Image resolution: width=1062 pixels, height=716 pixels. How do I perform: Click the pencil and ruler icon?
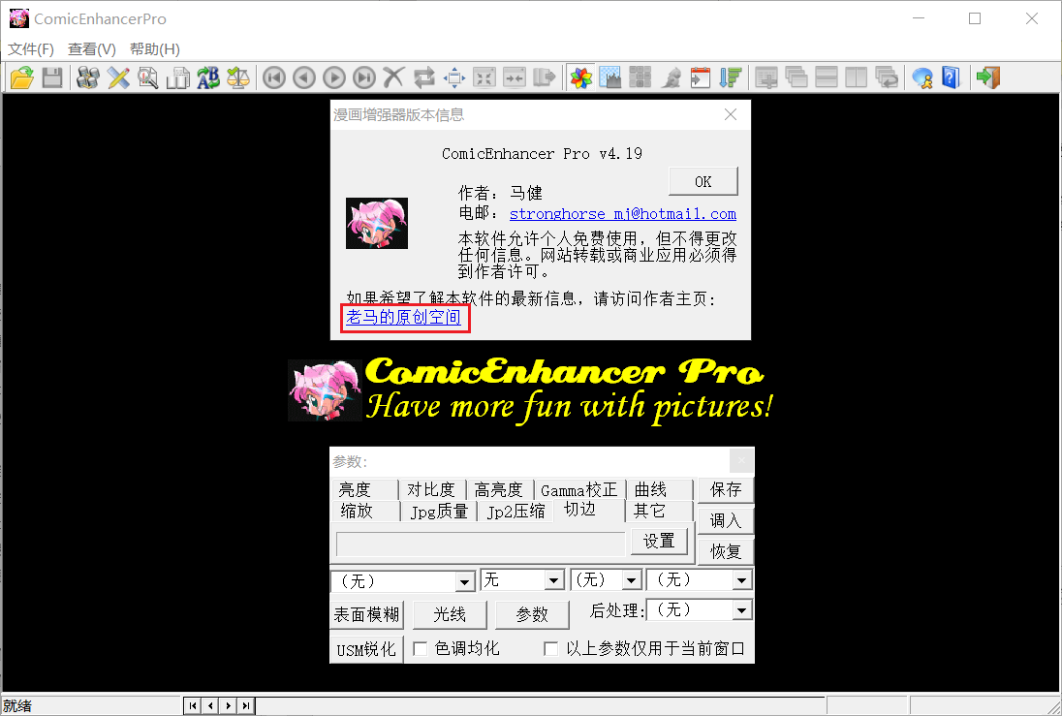118,78
